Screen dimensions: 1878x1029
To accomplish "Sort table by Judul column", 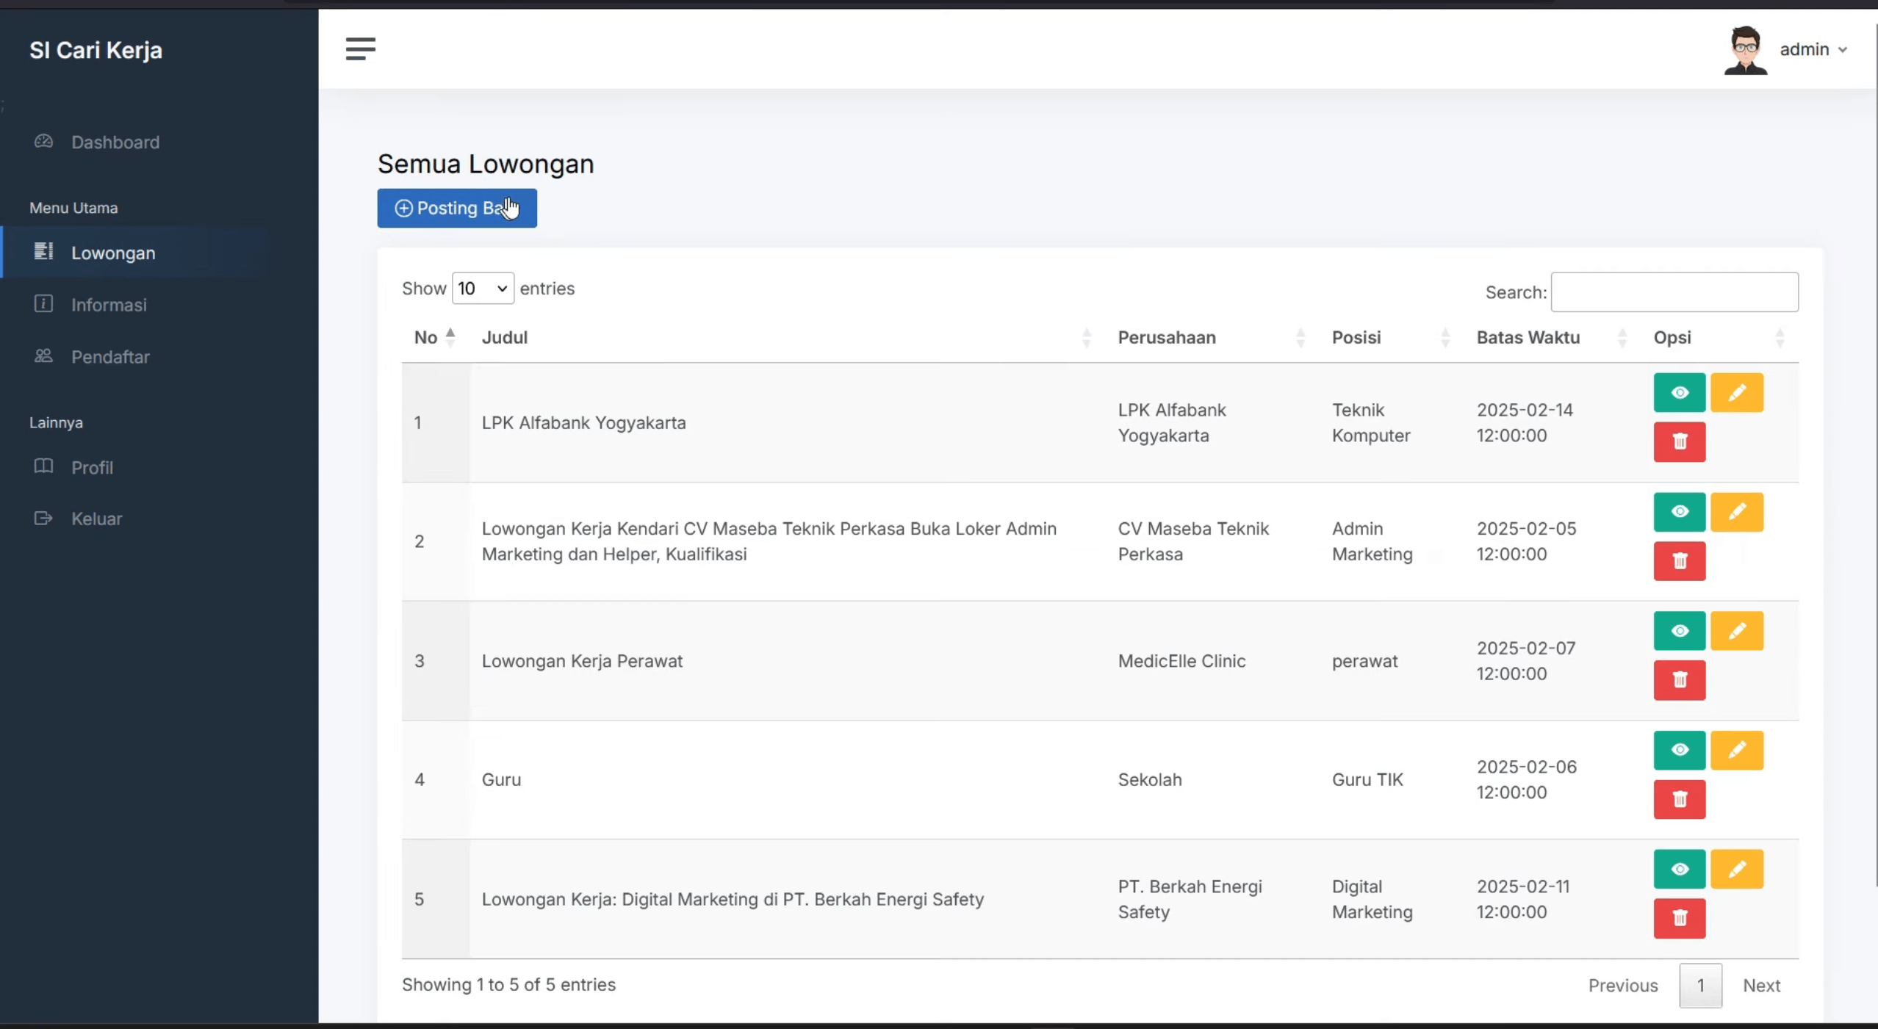I will [787, 338].
